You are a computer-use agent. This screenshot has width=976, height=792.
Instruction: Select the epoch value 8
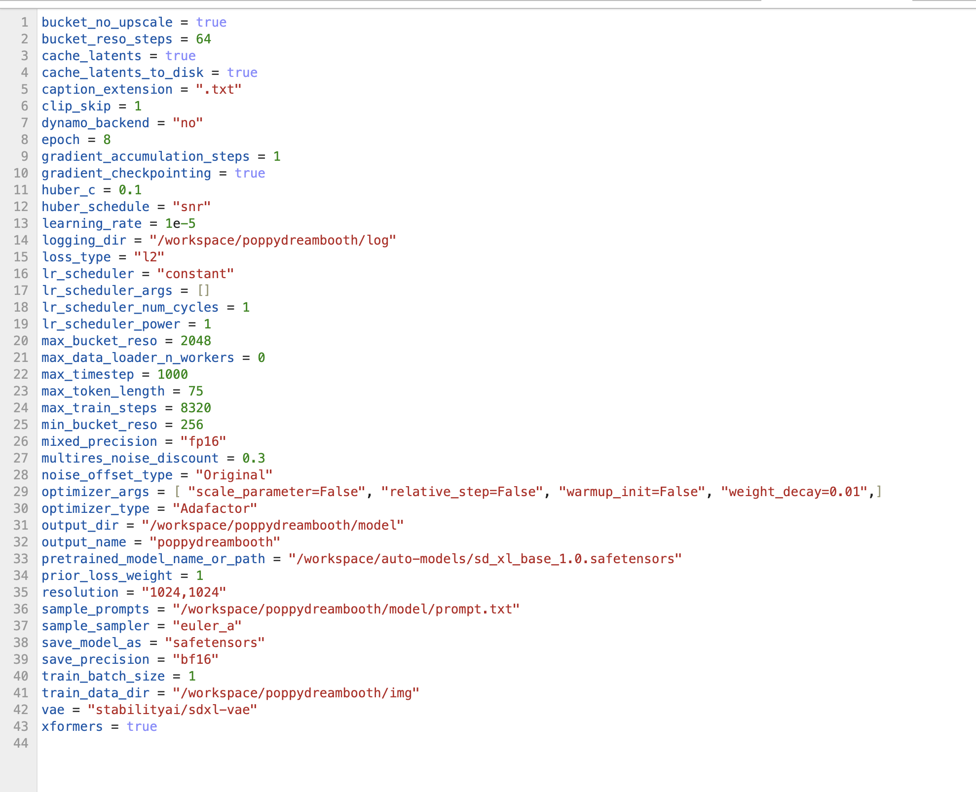point(107,140)
